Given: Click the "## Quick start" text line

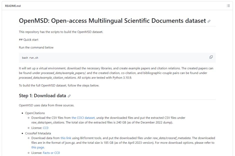Looking at the screenshot, I should tap(28, 40).
